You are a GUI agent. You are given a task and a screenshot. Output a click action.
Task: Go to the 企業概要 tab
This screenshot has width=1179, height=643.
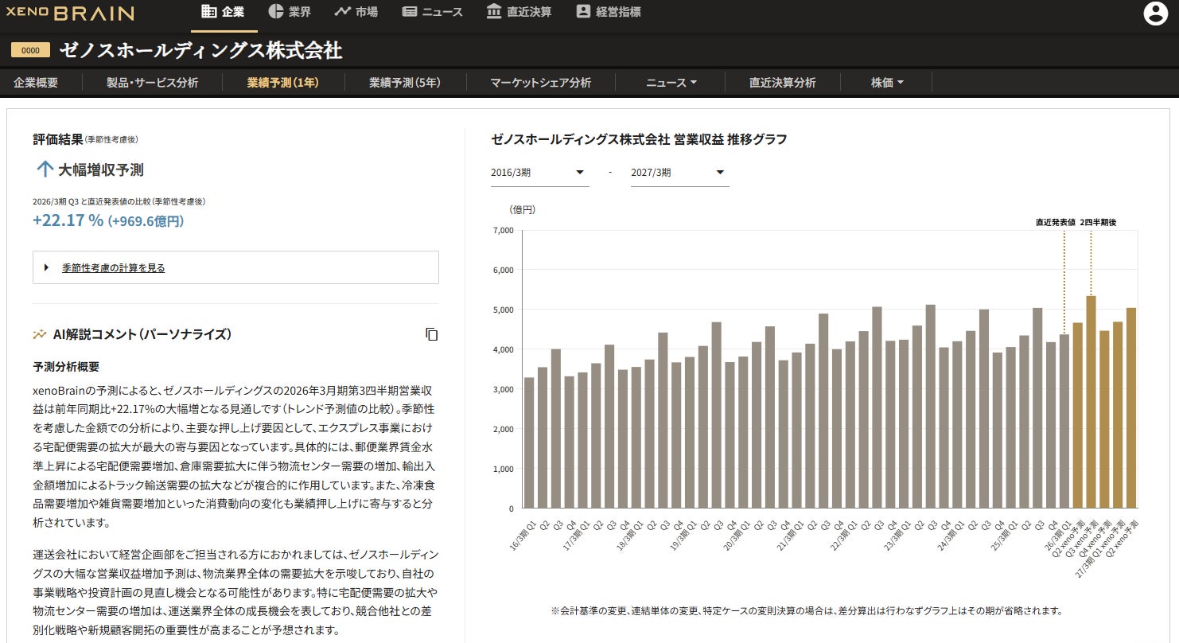(x=36, y=83)
